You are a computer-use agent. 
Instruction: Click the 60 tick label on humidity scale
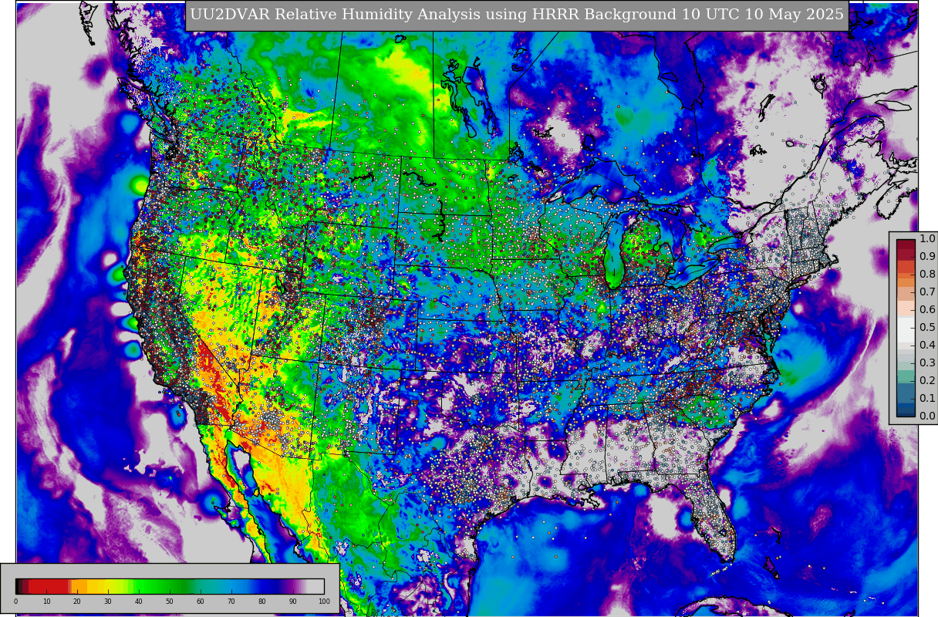click(201, 602)
